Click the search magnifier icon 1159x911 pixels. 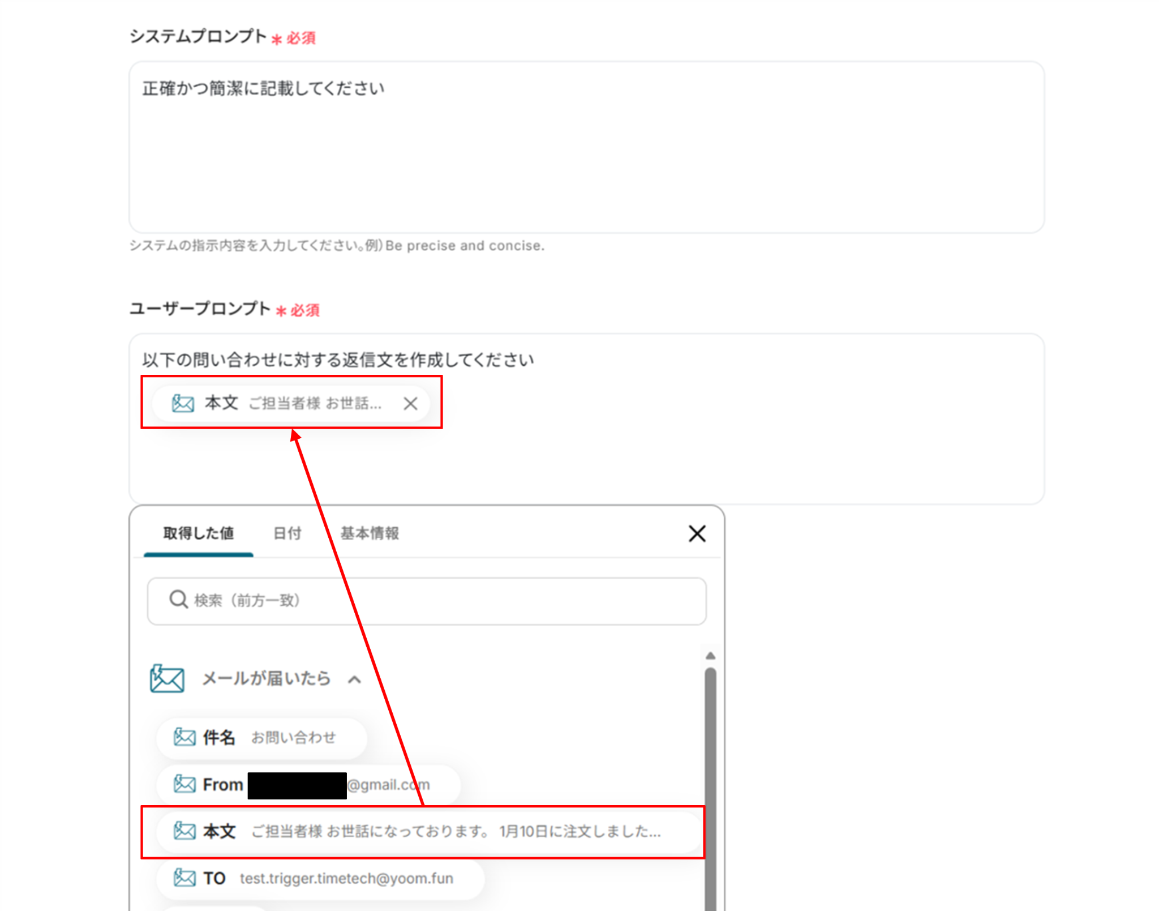[x=178, y=599]
